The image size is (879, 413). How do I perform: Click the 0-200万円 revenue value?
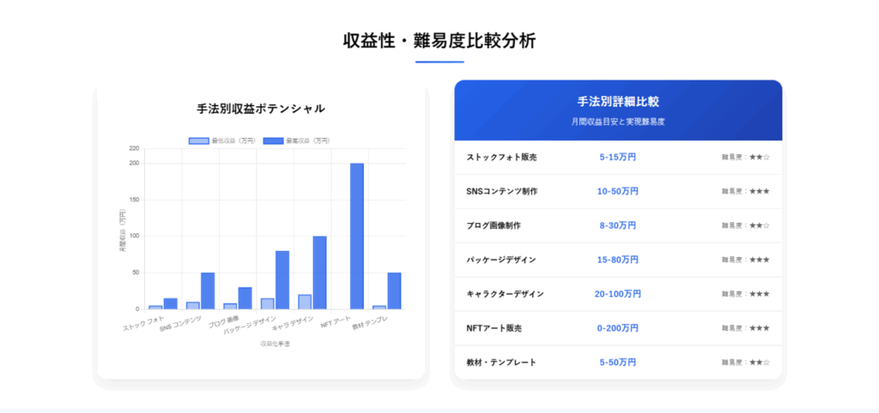618,328
